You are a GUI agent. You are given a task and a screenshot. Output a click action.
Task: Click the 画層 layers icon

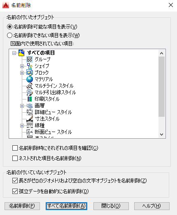[x=30, y=106]
